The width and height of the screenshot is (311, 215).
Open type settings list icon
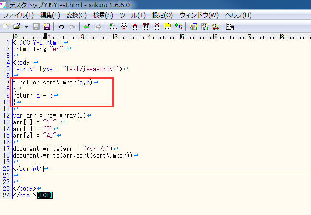(x=193, y=27)
